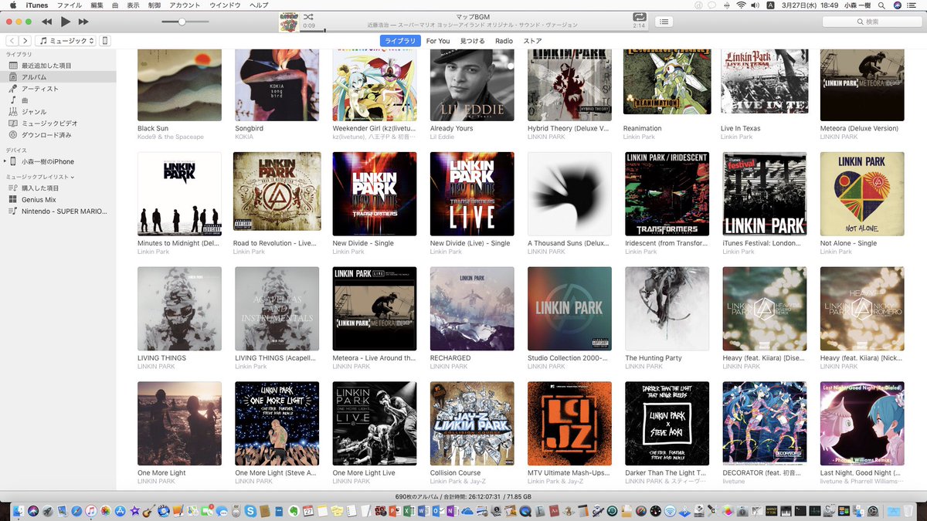Viewport: 927px width, 521px height.
Task: Open the Already Yours album cover
Action: [472, 85]
